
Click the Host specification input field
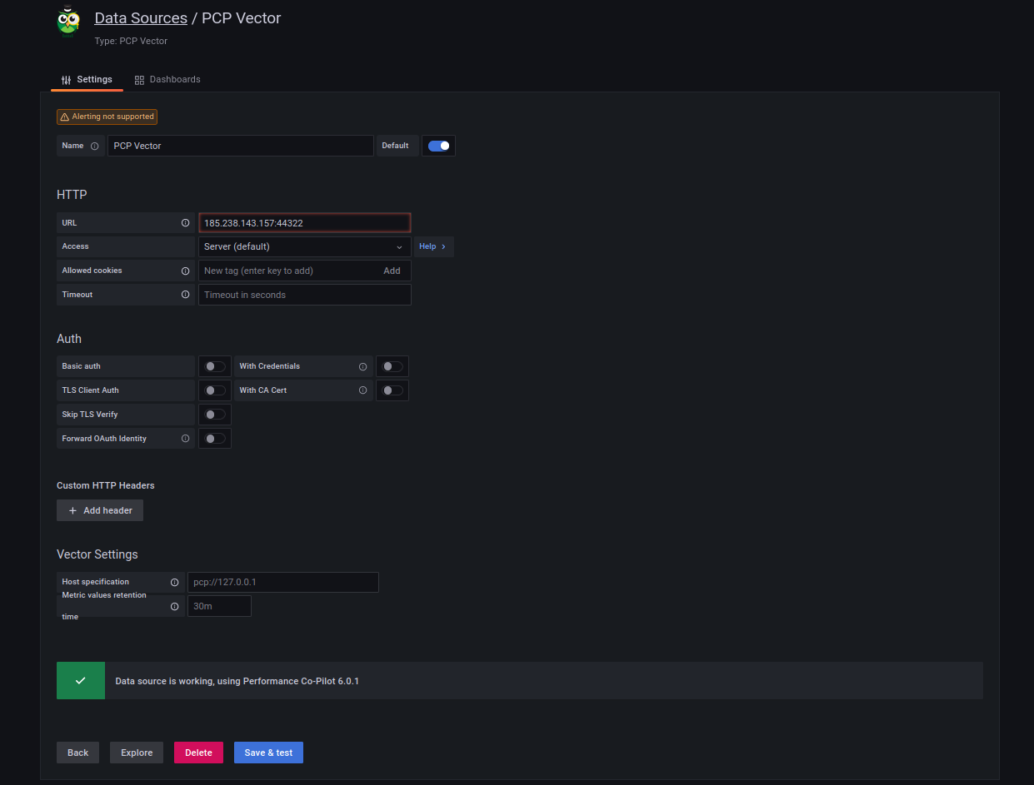[x=283, y=582]
